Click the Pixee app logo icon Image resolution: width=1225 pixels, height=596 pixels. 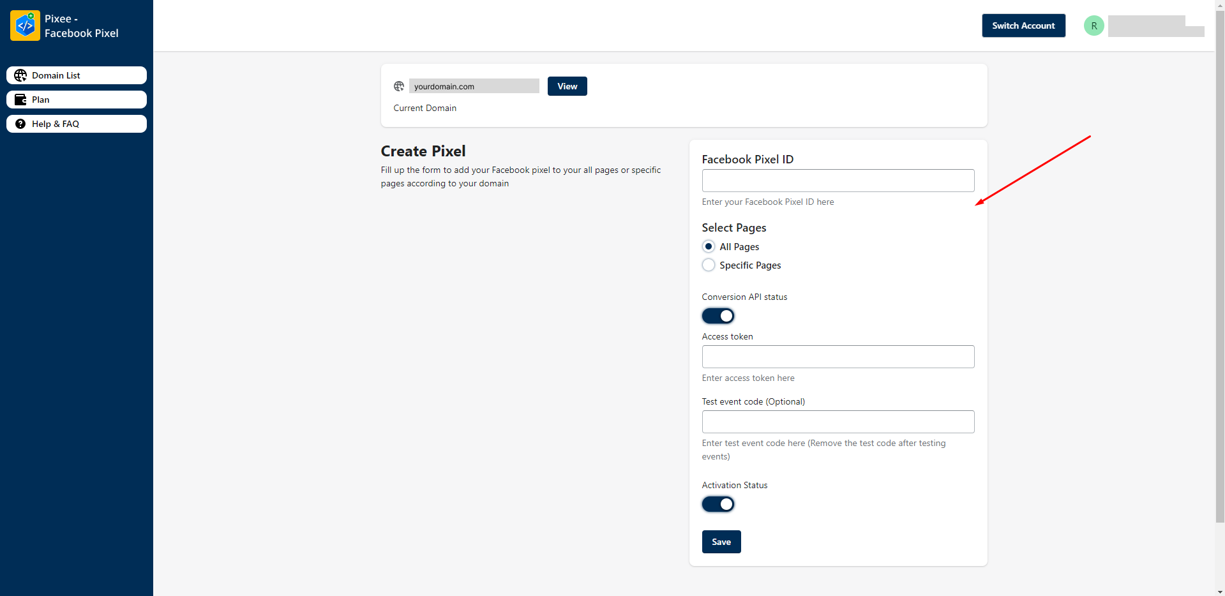point(26,26)
